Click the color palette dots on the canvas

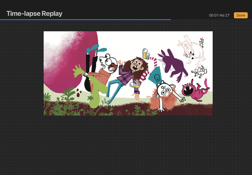202,42
